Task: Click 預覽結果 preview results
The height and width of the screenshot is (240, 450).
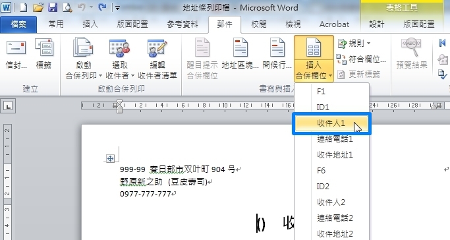Action: coord(412,54)
